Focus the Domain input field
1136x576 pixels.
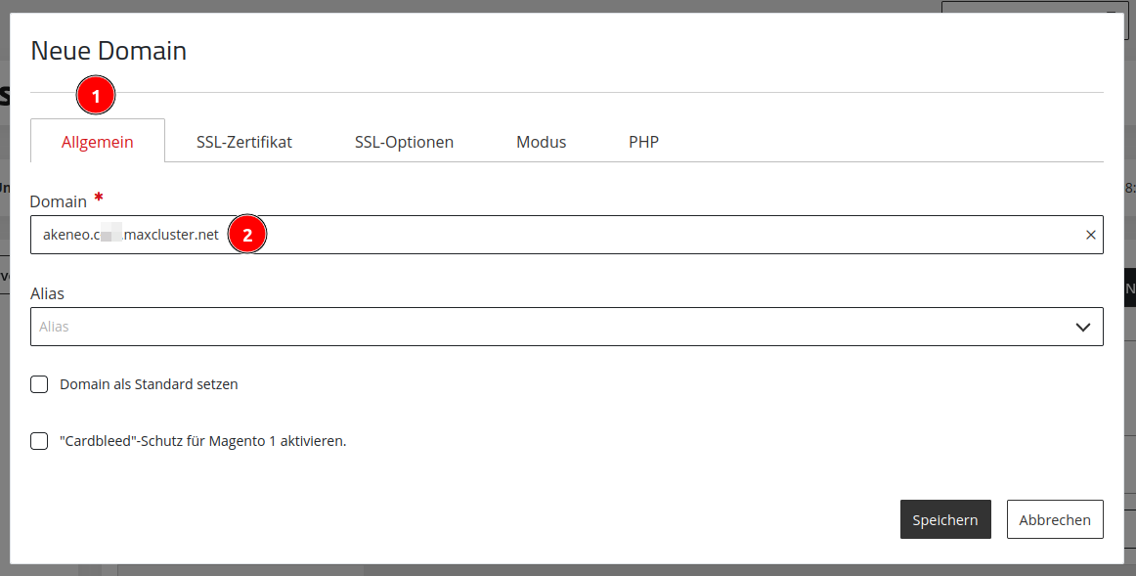[x=567, y=235]
